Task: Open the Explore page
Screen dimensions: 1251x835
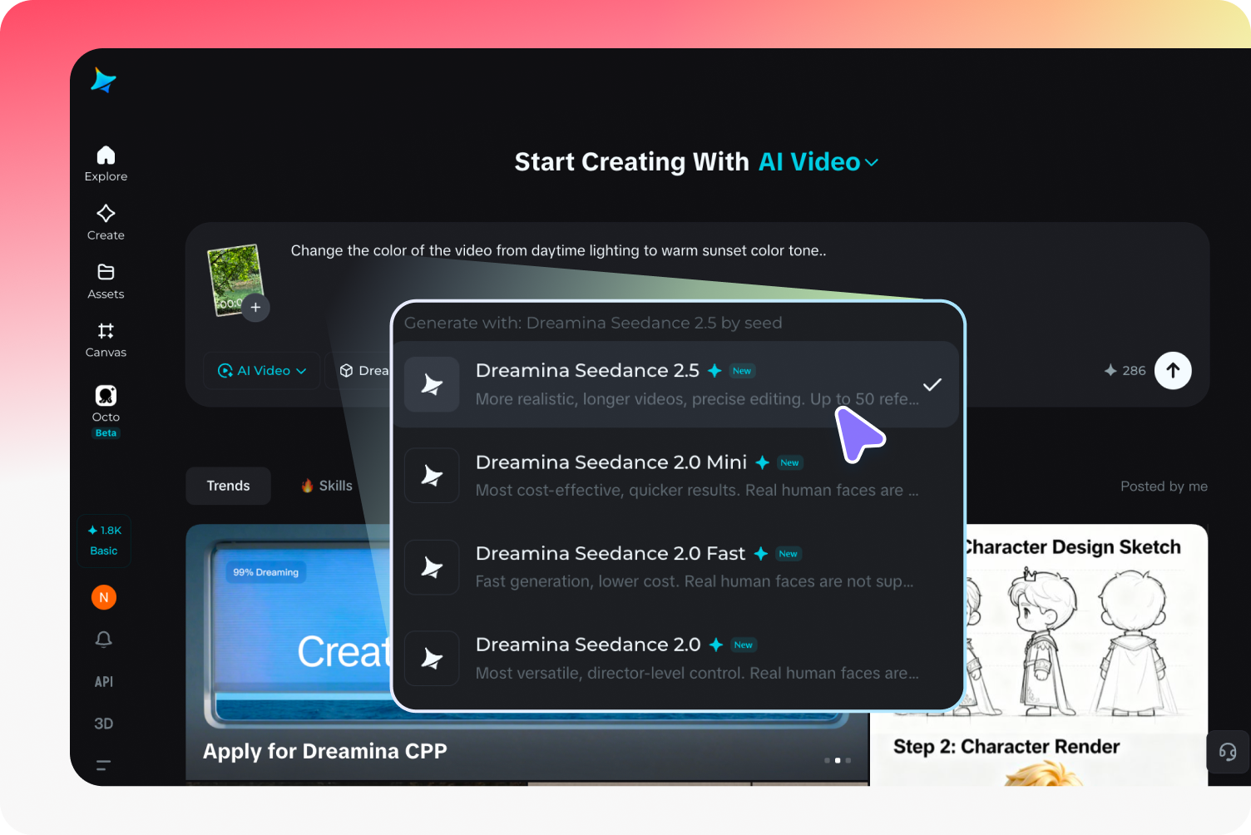Action: click(106, 164)
